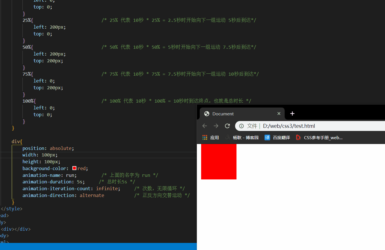
Task: Close the Document tab
Action: pyautogui.click(x=279, y=114)
